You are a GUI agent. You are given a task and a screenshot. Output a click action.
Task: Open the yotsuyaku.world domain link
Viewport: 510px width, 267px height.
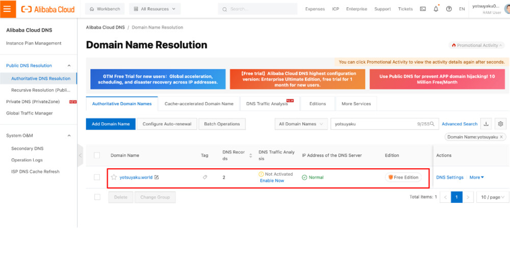136,177
